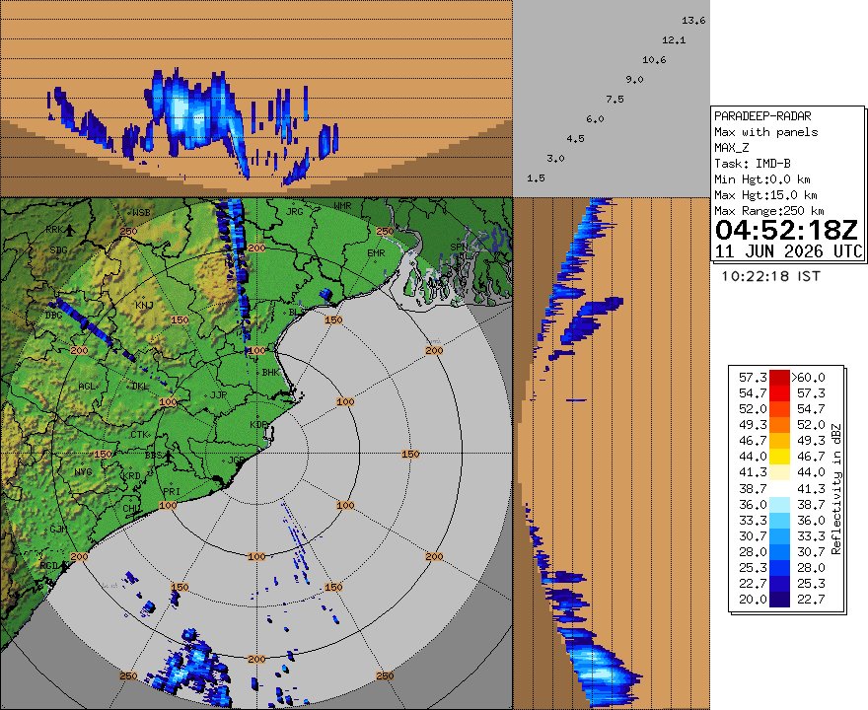The width and height of the screenshot is (868, 710).
Task: Click the CHL station label on map
Action: (132, 508)
